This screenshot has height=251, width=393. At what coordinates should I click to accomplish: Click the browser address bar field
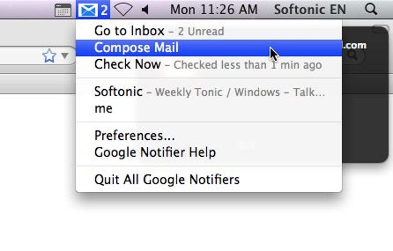click(x=19, y=56)
